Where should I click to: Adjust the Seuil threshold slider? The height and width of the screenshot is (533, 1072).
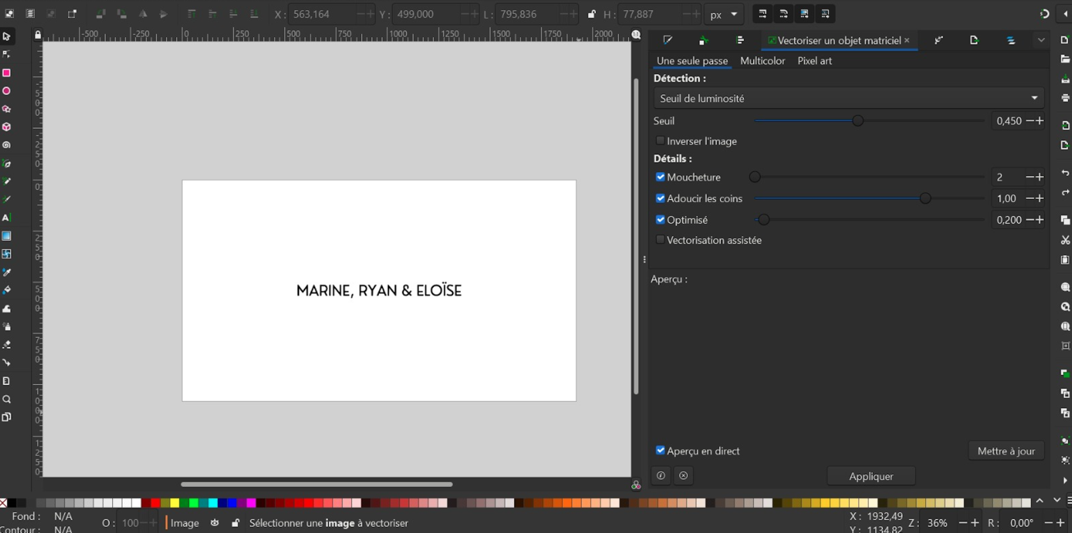pos(870,120)
